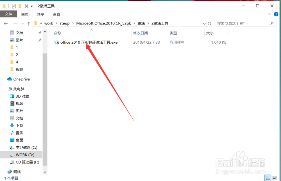Sort by the 大小 column header
The image size is (281, 181).
[210, 33]
